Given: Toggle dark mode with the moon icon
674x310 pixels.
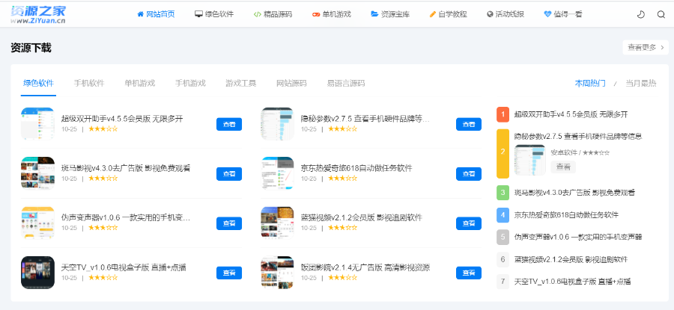Looking at the screenshot, I should click(640, 15).
